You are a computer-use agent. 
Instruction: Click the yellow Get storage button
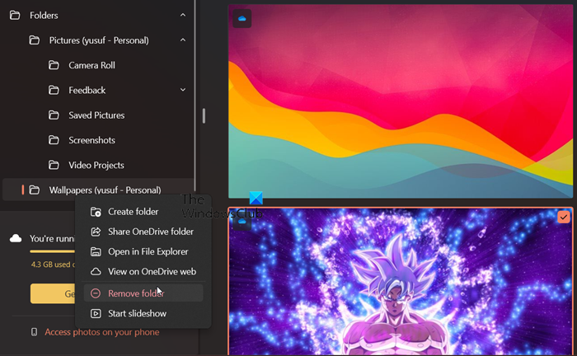click(53, 293)
